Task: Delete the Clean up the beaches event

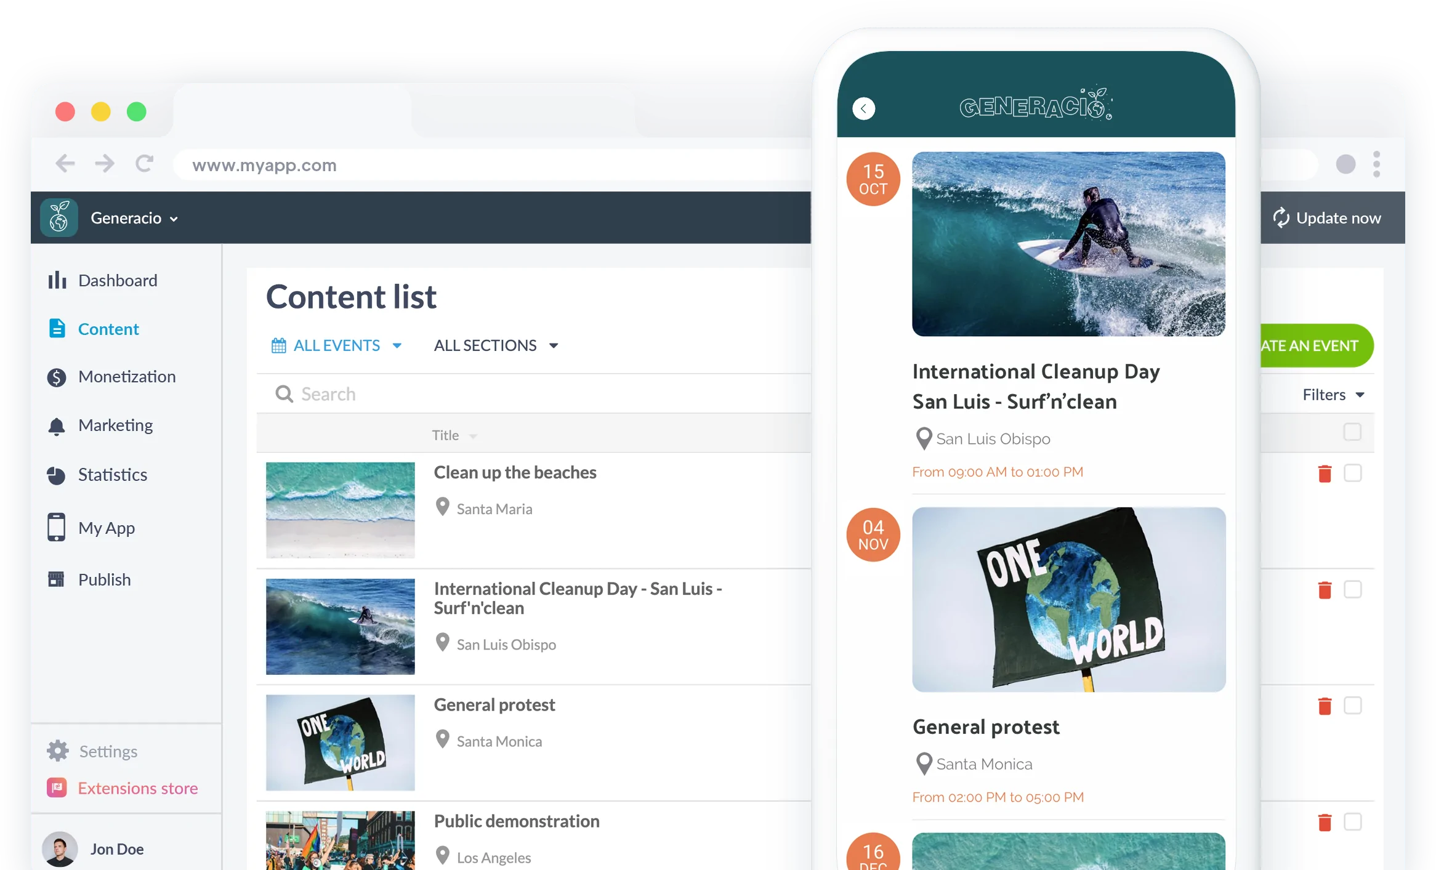Action: point(1325,473)
